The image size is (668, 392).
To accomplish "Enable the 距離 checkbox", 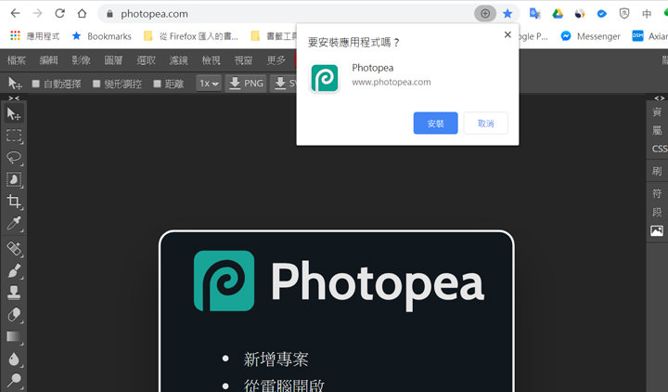I will (157, 84).
